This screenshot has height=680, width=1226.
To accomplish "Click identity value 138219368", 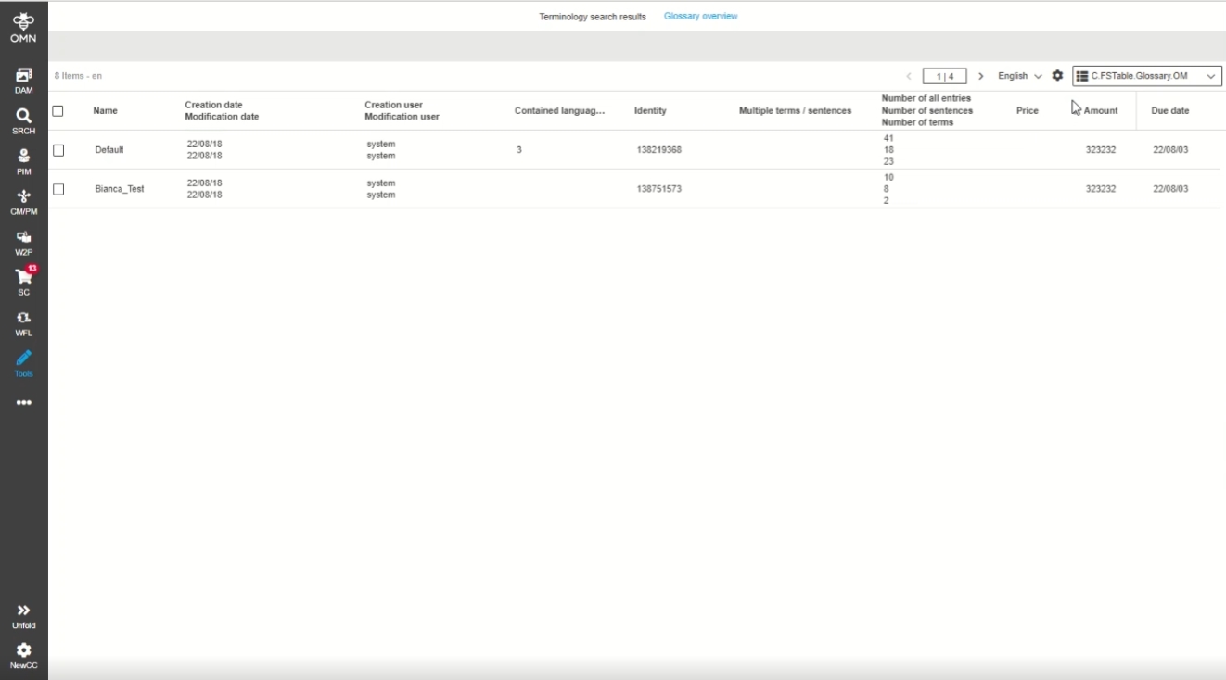I will pyautogui.click(x=659, y=150).
